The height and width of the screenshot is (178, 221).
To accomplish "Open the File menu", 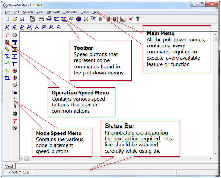I will pos(8,12).
